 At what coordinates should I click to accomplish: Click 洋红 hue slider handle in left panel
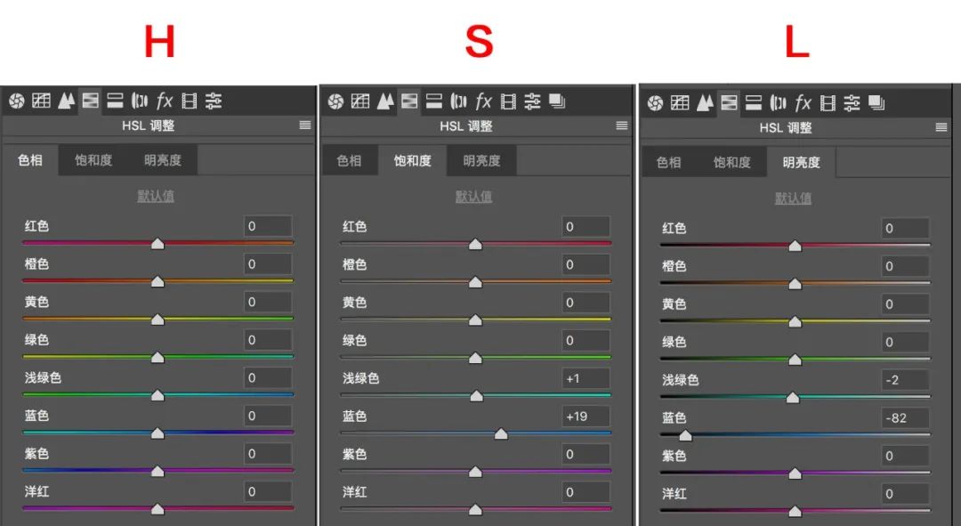click(x=157, y=509)
